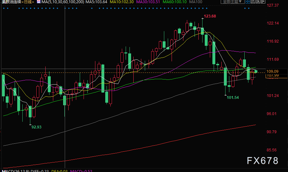Click the 101.54 low price marker
Screen dimensions: 288x172
[x=233, y=98]
